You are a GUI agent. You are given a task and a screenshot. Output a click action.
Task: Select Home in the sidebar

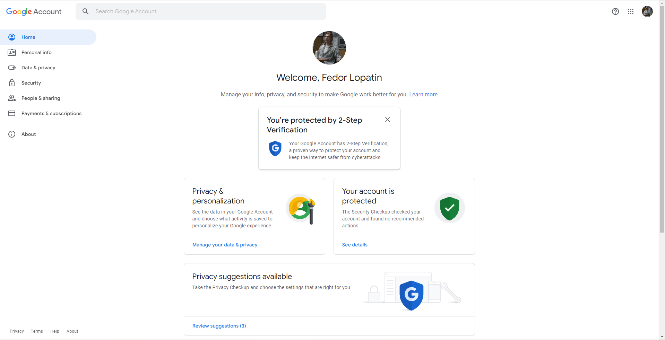[48, 37]
